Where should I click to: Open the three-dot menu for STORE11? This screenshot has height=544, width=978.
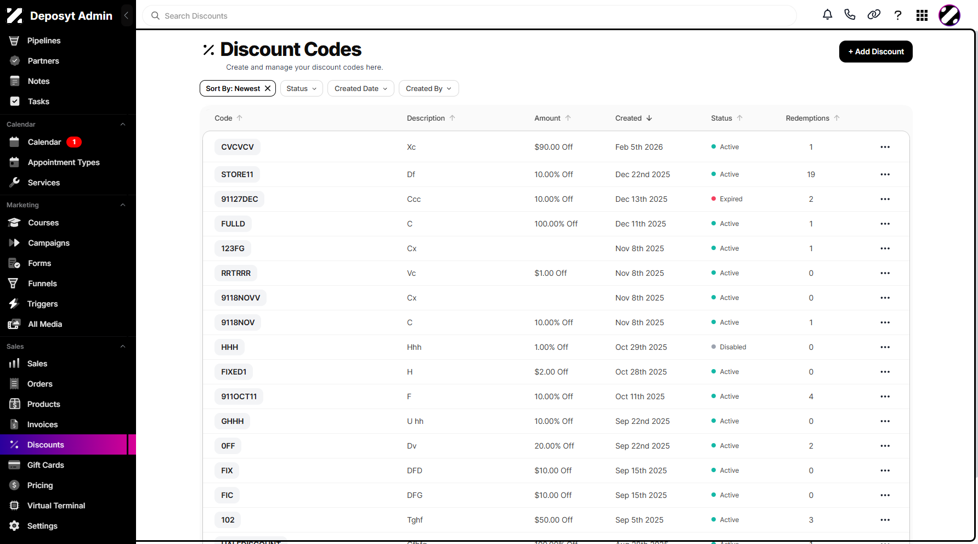[x=885, y=174]
